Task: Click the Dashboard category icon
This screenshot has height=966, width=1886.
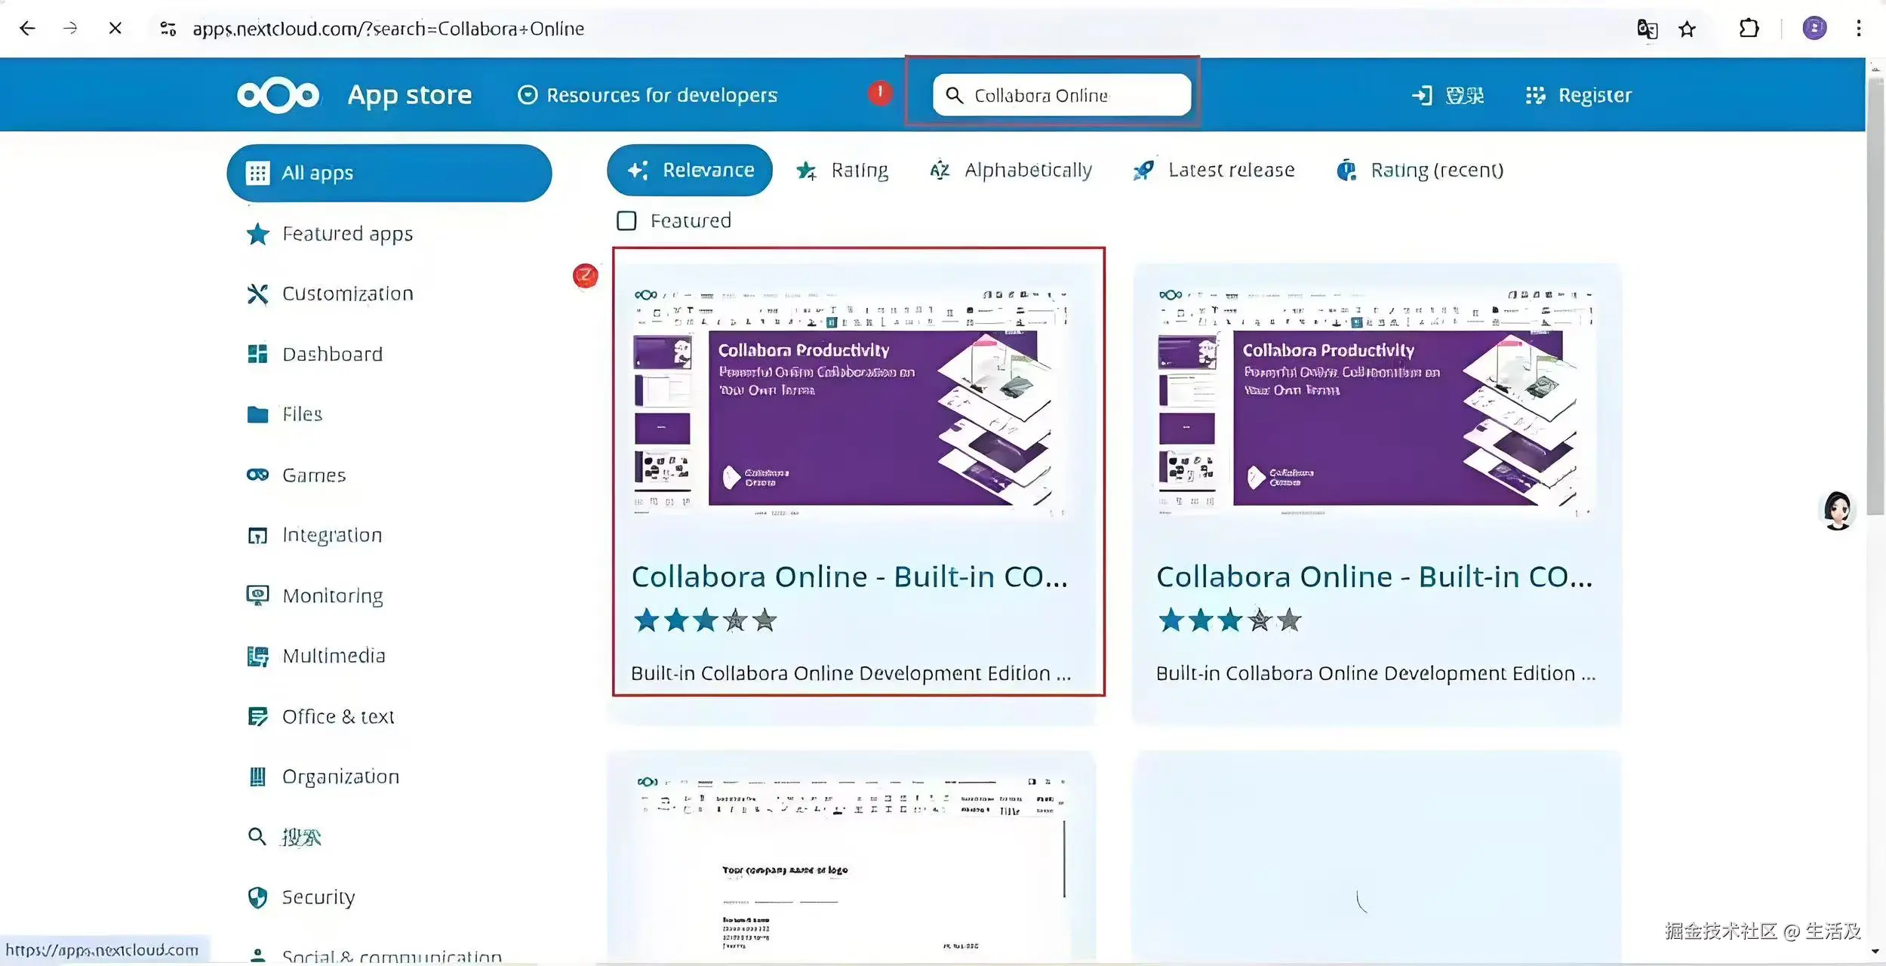Action: click(257, 354)
